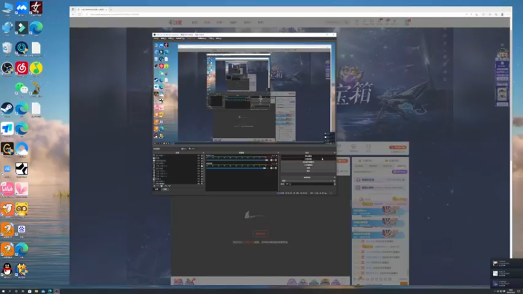Open the Baidu paw shortcut
Image resolution: width=523 pixels, height=294 pixels.
pos(22,229)
